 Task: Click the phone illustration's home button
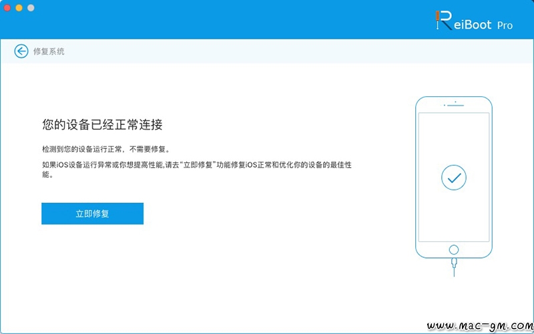pyautogui.click(x=454, y=250)
